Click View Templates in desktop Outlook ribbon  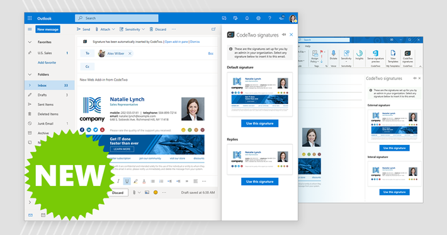pyautogui.click(x=393, y=57)
